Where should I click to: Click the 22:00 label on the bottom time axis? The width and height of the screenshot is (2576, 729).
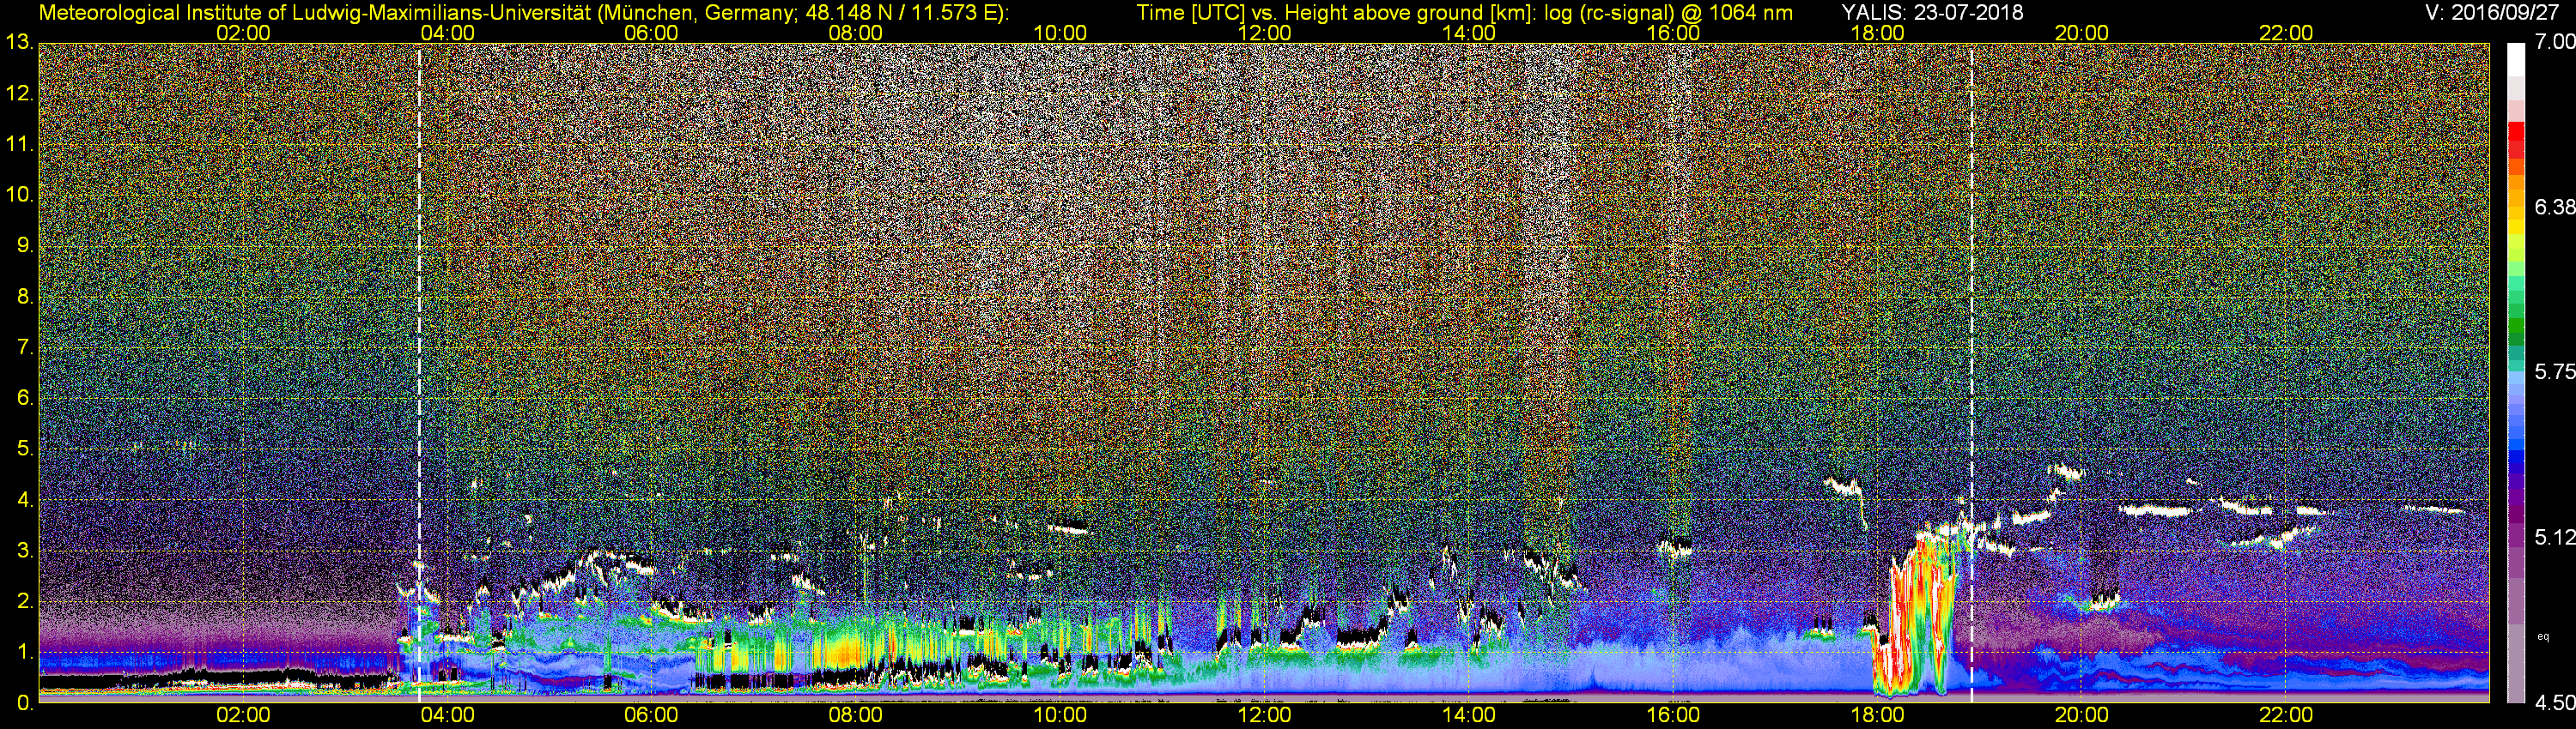pos(2286,715)
